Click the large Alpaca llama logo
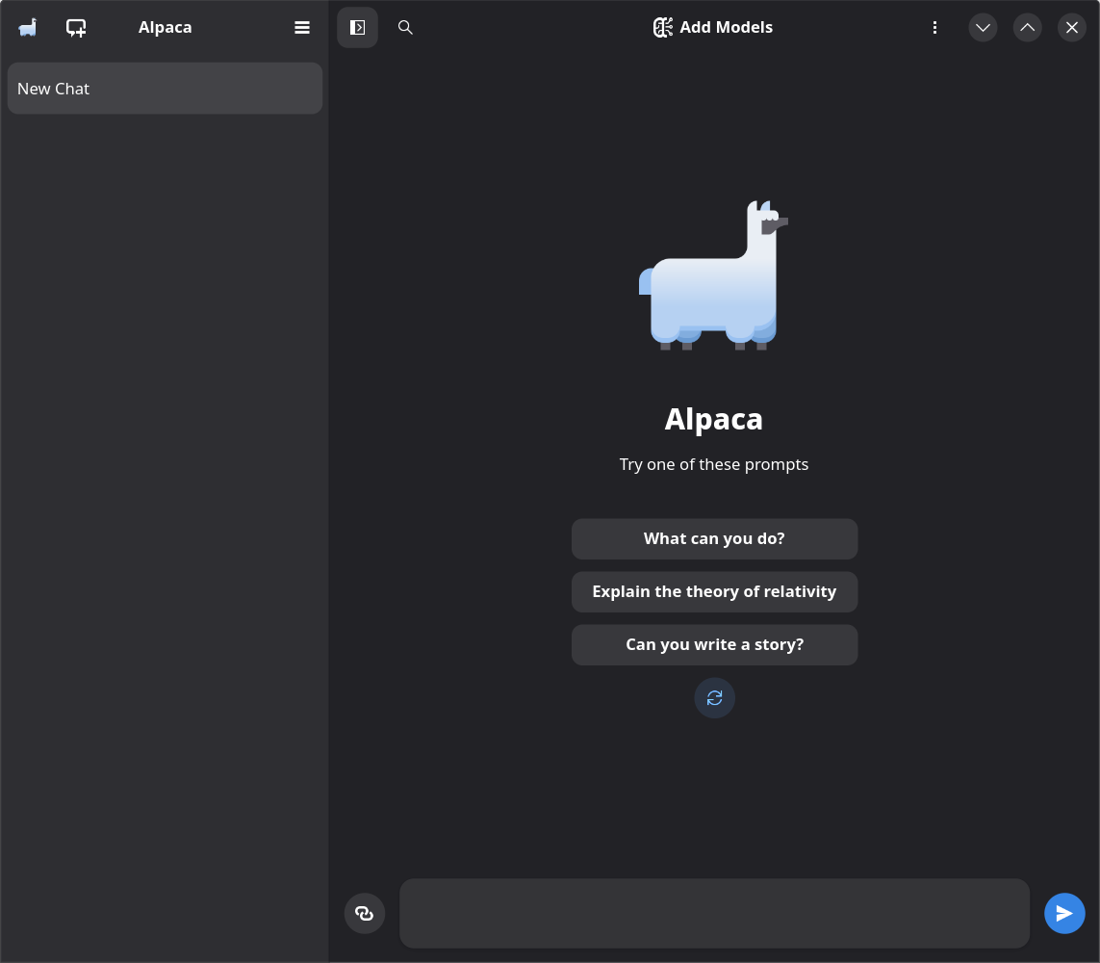 (713, 275)
